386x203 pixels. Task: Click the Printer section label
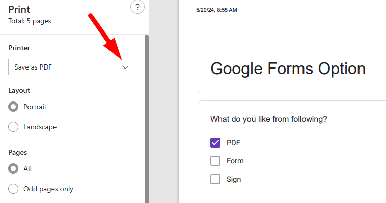[19, 48]
